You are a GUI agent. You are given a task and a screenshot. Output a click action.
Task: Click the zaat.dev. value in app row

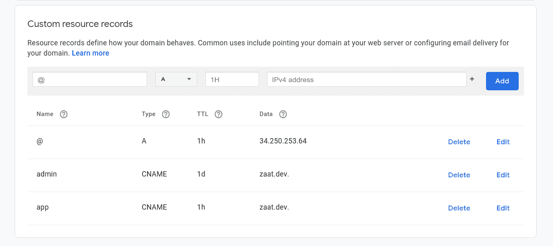[x=274, y=207]
